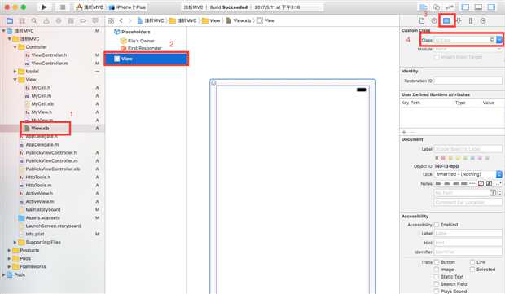Screen dimensions: 505x294
Task: Expand the Frameworks folder
Action: tap(9, 266)
